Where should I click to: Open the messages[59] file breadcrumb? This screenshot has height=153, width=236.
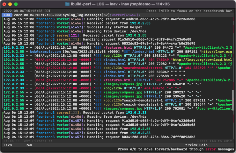pyautogui.click(x=97, y=15)
